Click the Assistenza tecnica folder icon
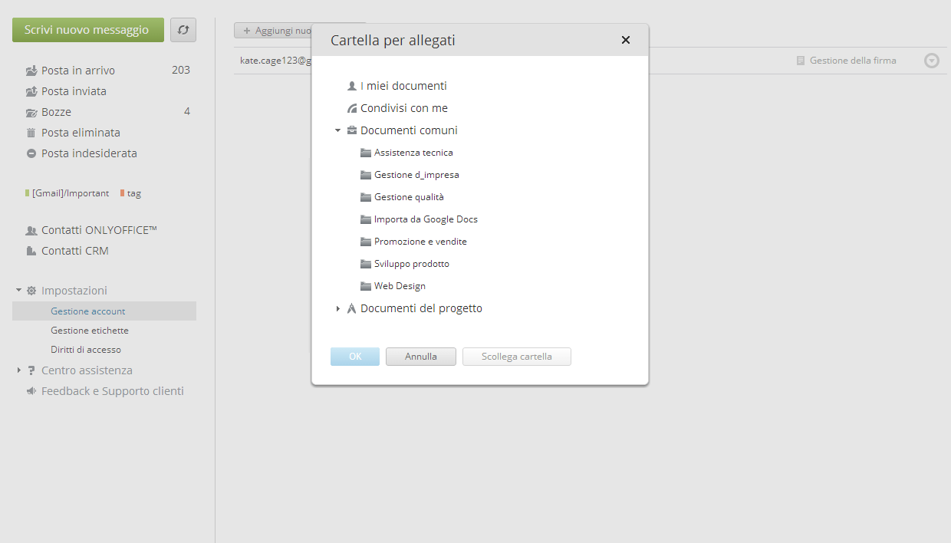This screenshot has height=543, width=951. [x=366, y=153]
